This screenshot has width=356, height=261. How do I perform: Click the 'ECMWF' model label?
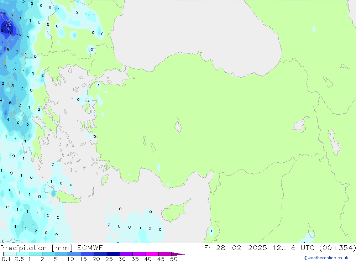point(90,247)
